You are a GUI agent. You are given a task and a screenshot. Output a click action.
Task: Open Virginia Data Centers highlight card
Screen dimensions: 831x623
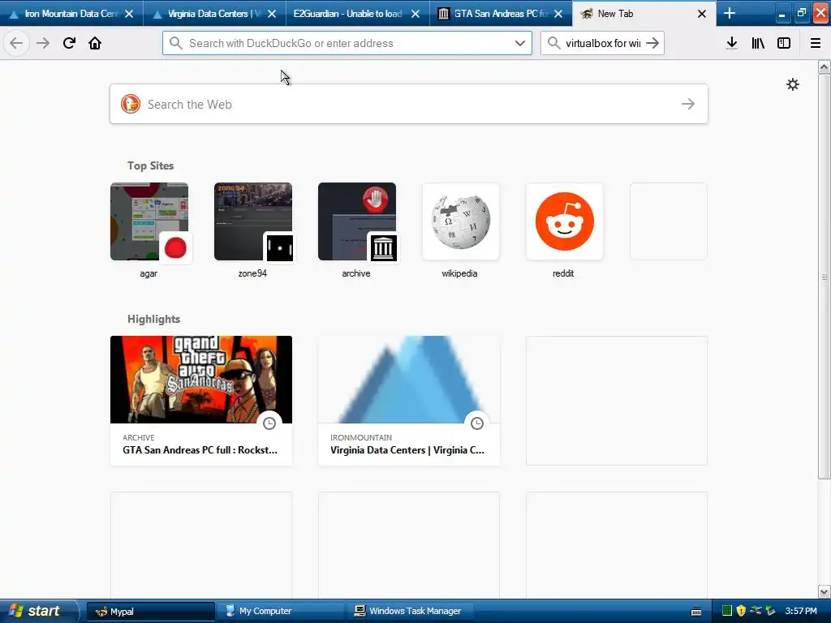coord(409,401)
